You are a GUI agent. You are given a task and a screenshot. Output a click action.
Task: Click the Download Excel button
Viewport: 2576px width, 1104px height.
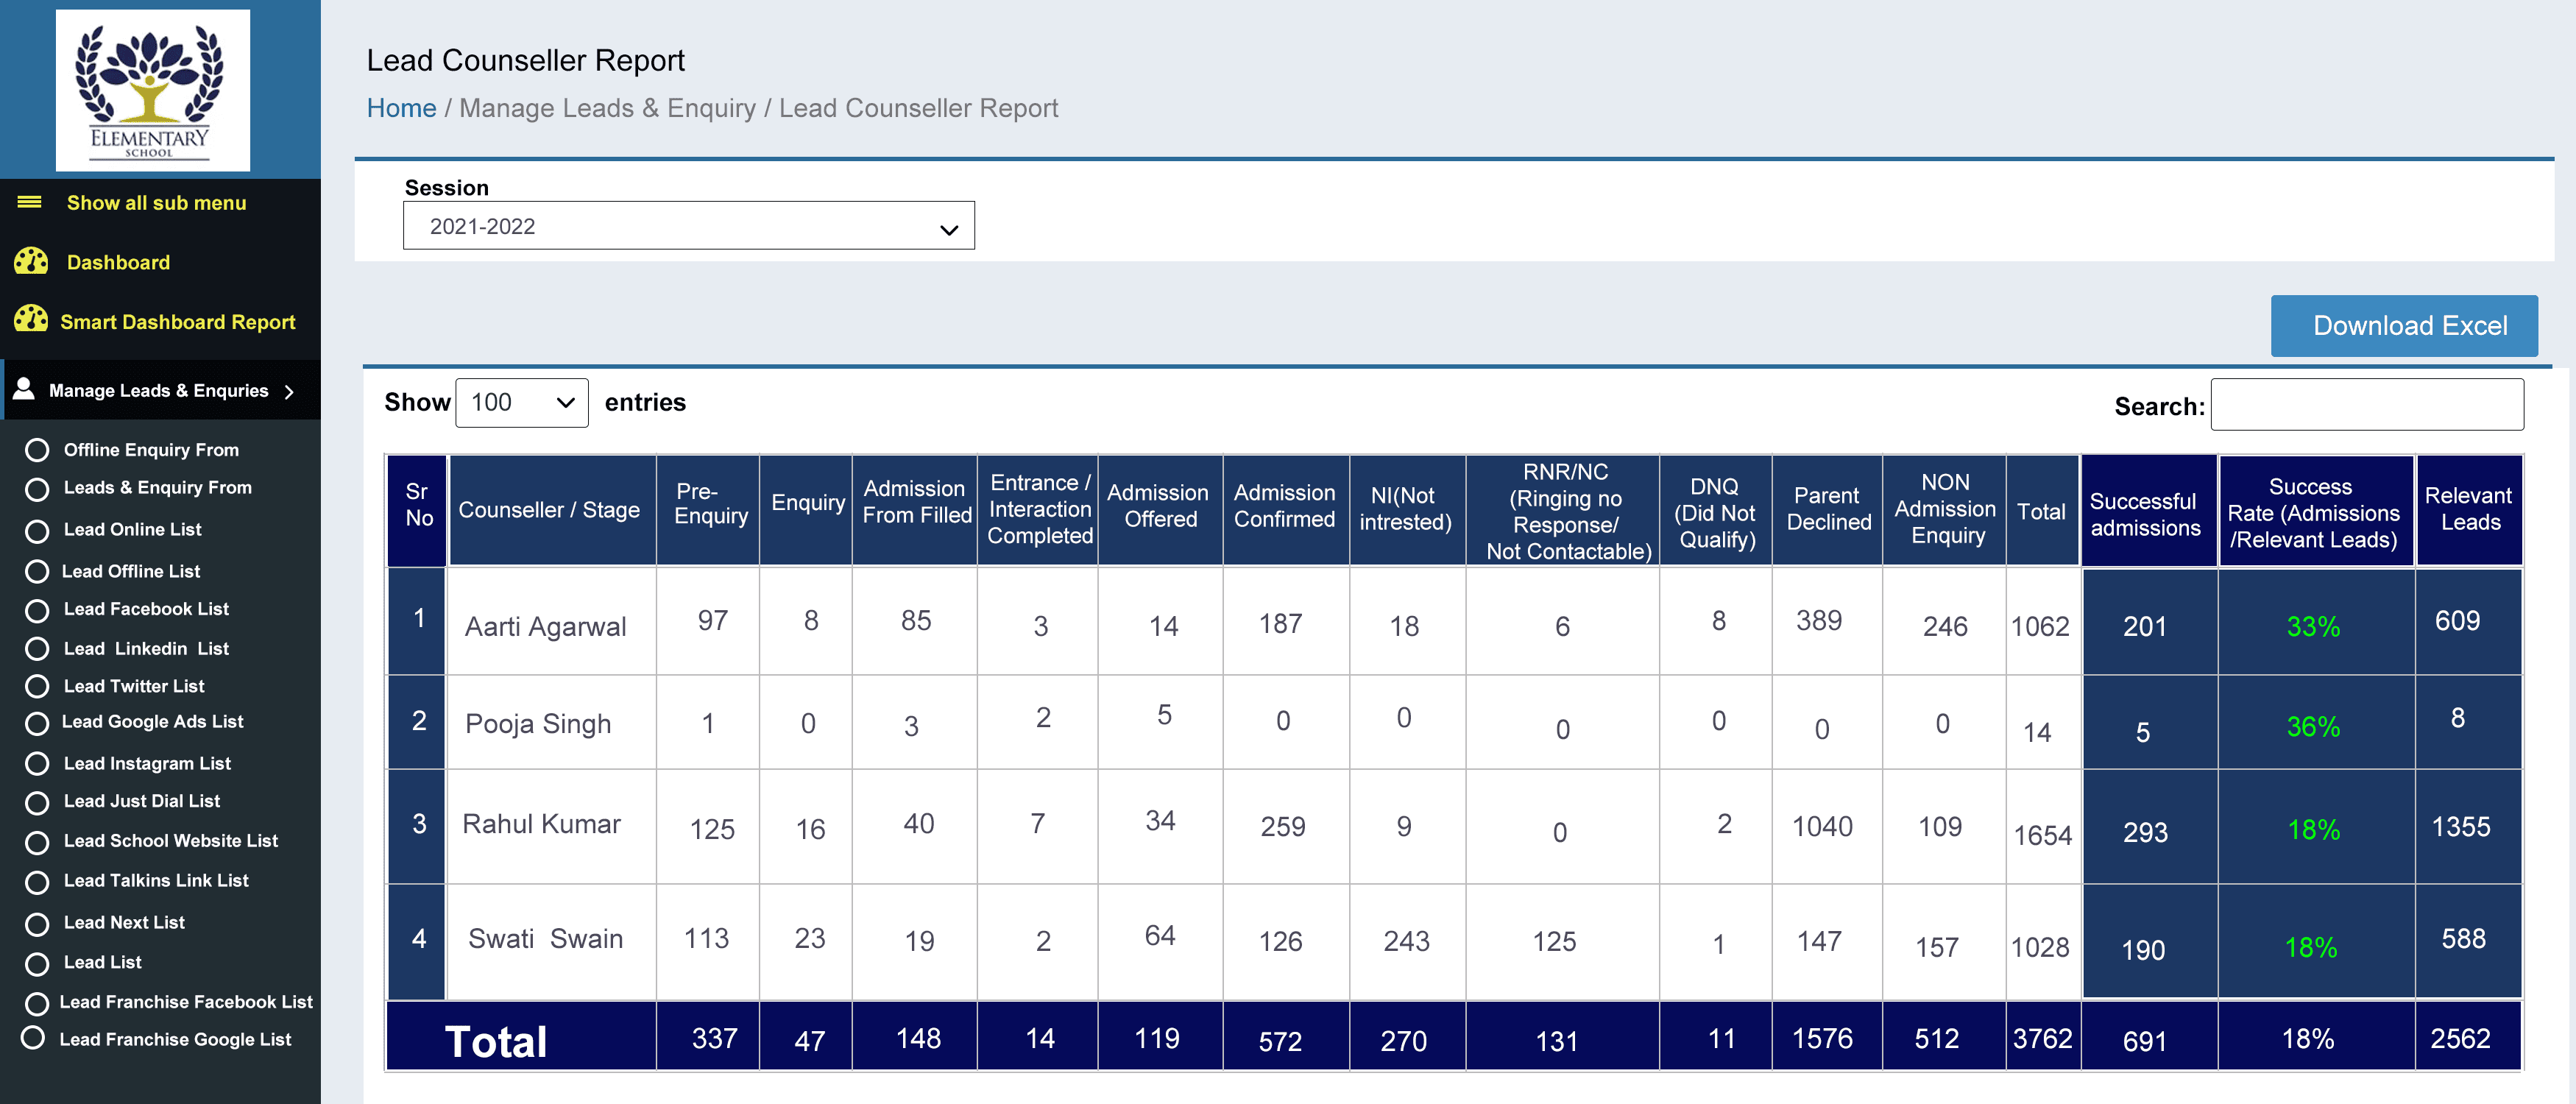2404,326
